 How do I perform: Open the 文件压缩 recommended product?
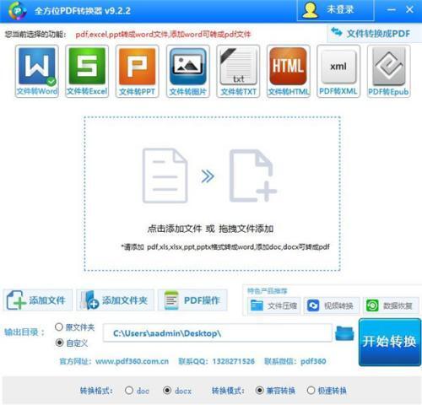click(x=274, y=305)
